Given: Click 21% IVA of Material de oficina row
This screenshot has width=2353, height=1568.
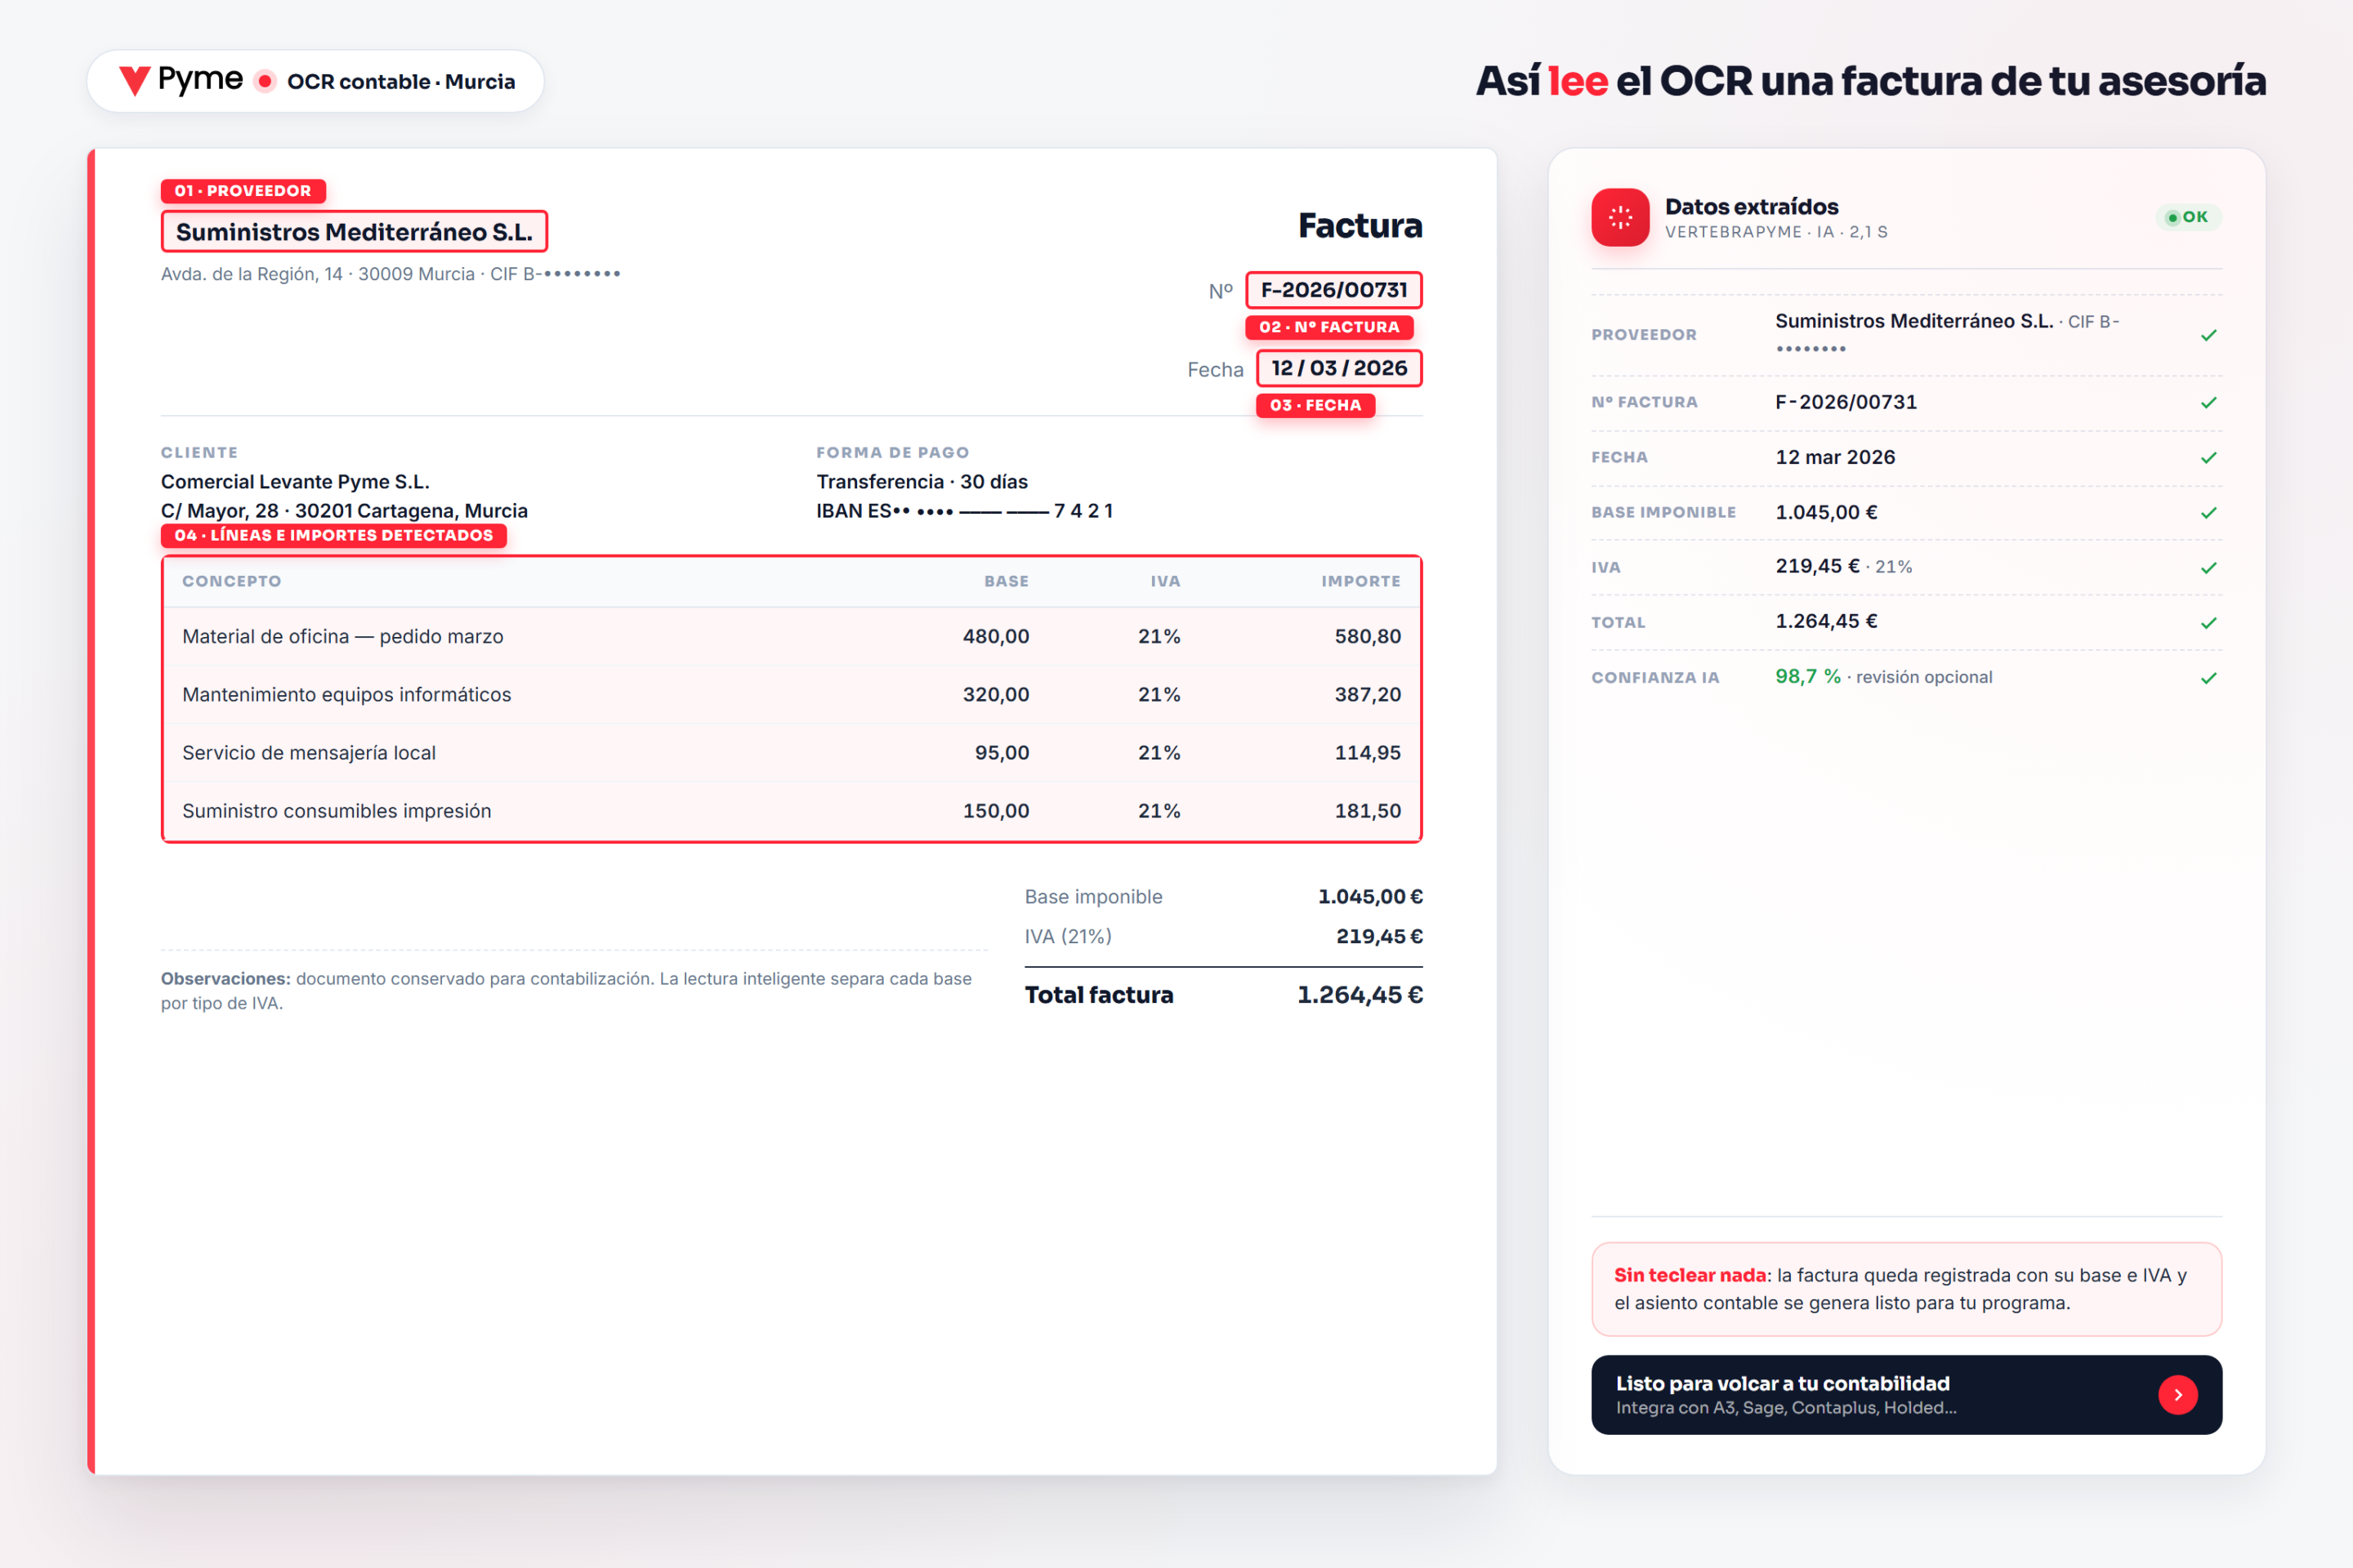Looking at the screenshot, I should [1159, 636].
